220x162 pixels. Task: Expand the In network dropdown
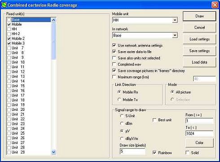175,35
